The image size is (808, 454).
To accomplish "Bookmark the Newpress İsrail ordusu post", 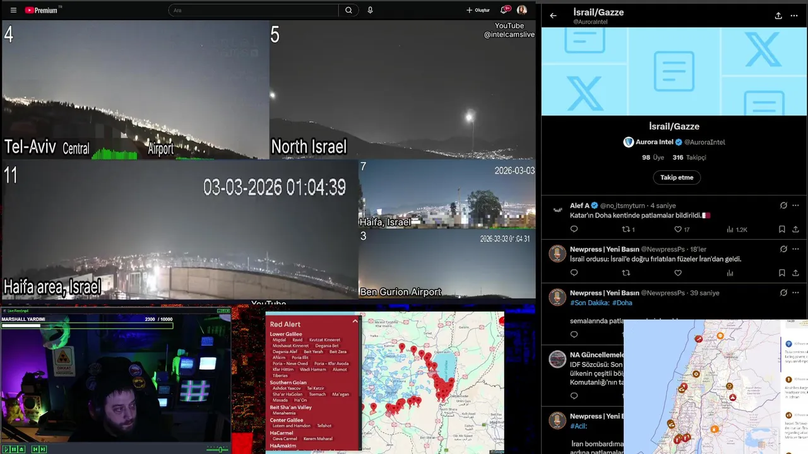I will (x=781, y=273).
